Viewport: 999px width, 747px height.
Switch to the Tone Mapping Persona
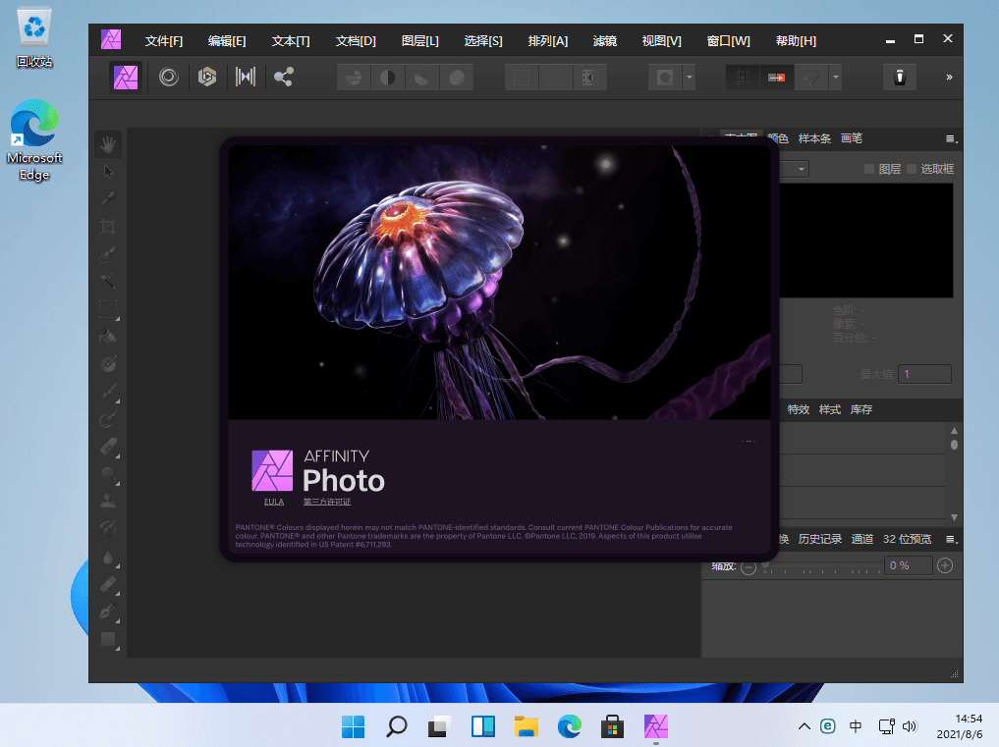pos(246,78)
